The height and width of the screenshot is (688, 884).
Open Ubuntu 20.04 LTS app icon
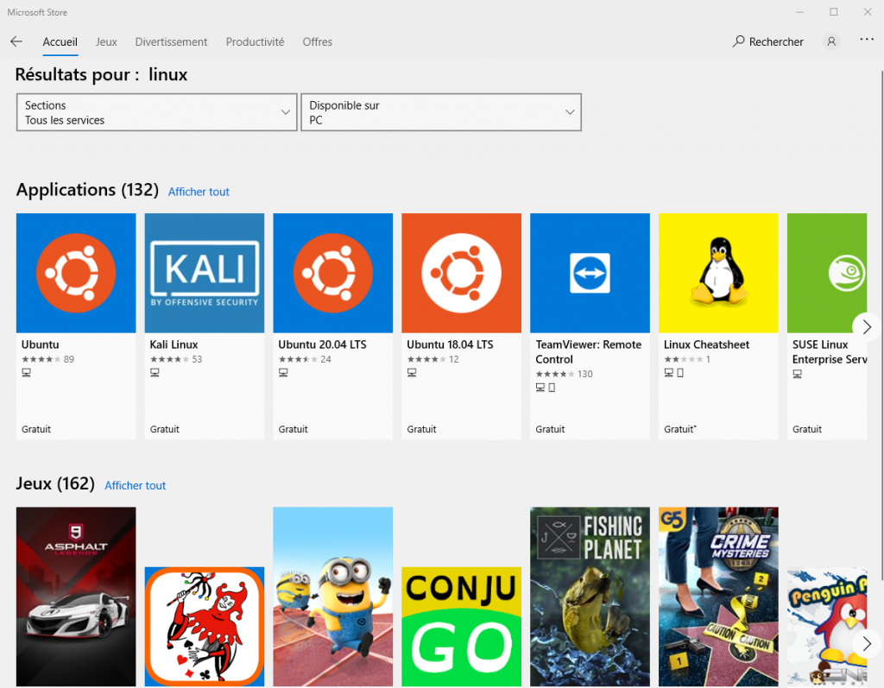[x=333, y=273]
